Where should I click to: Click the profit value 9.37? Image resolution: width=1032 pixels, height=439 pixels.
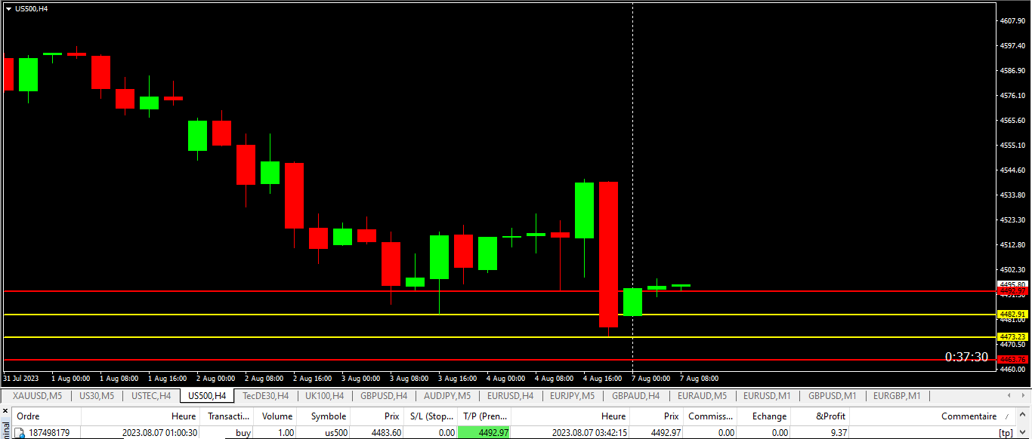tap(837, 433)
